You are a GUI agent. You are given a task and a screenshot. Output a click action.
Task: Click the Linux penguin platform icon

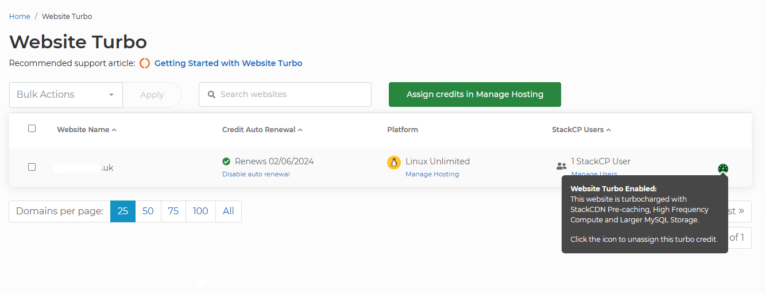tap(393, 163)
